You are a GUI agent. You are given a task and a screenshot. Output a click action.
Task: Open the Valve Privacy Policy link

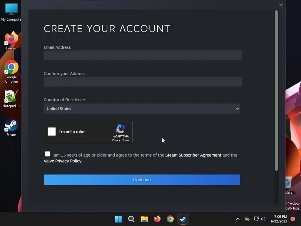pos(63,161)
